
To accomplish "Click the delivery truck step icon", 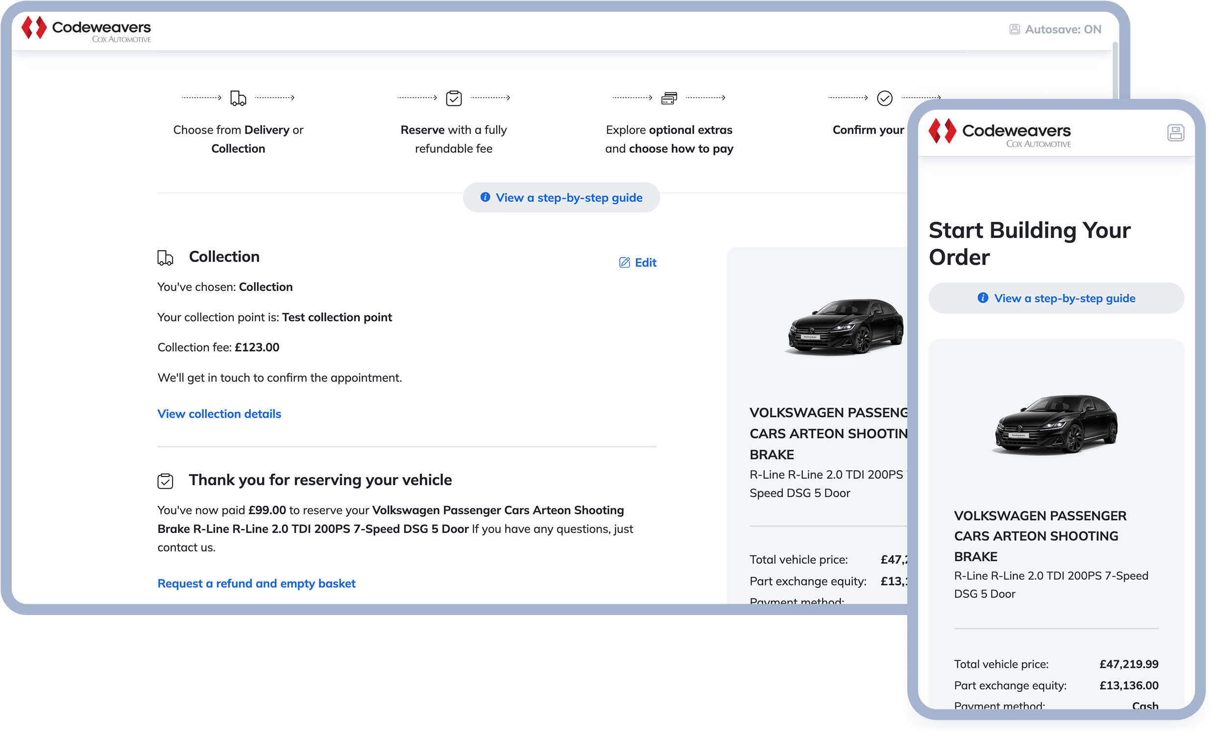I will coord(238,98).
